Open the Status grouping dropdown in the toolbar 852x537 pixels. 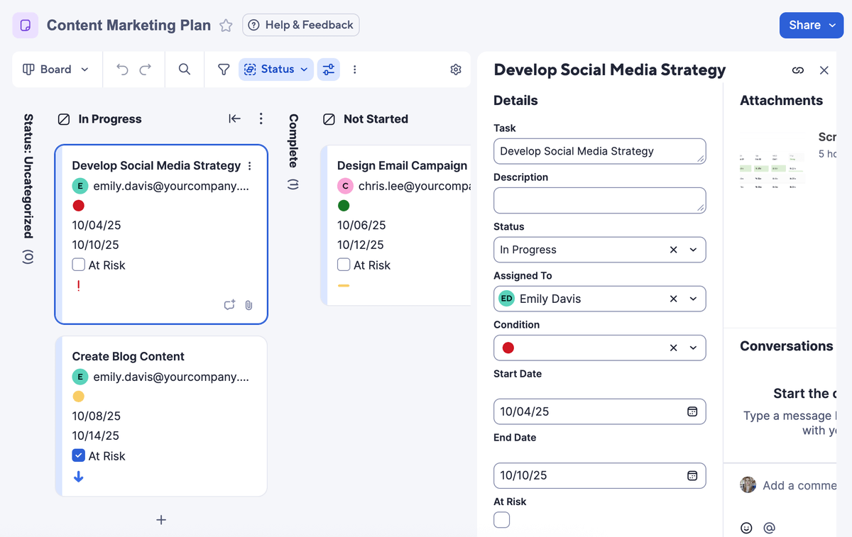pos(275,69)
